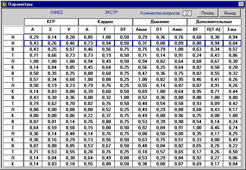Screen dimensions: 246x170
Task: Click the Выход button
Action: click(230, 13)
